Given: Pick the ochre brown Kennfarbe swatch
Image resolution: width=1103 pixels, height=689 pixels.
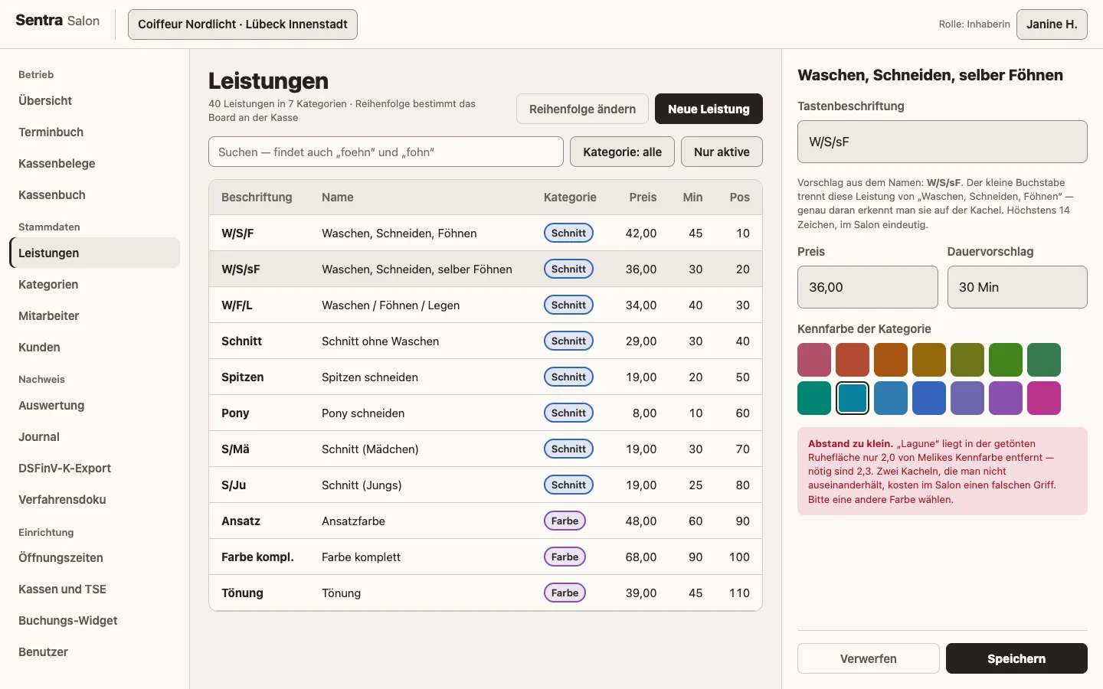Looking at the screenshot, I should pyautogui.click(x=929, y=360).
